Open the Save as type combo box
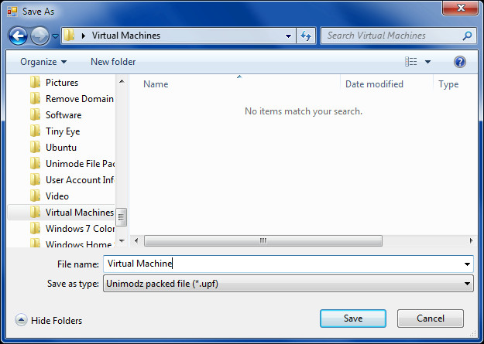 click(x=288, y=284)
